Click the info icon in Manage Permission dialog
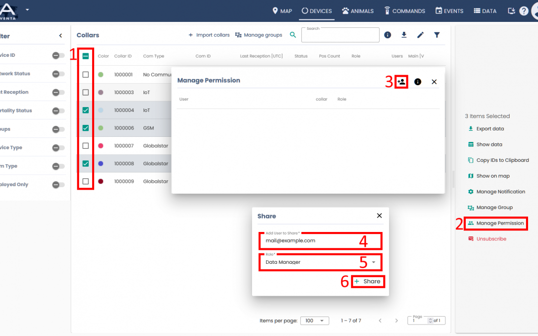The height and width of the screenshot is (336, 538). pyautogui.click(x=417, y=82)
